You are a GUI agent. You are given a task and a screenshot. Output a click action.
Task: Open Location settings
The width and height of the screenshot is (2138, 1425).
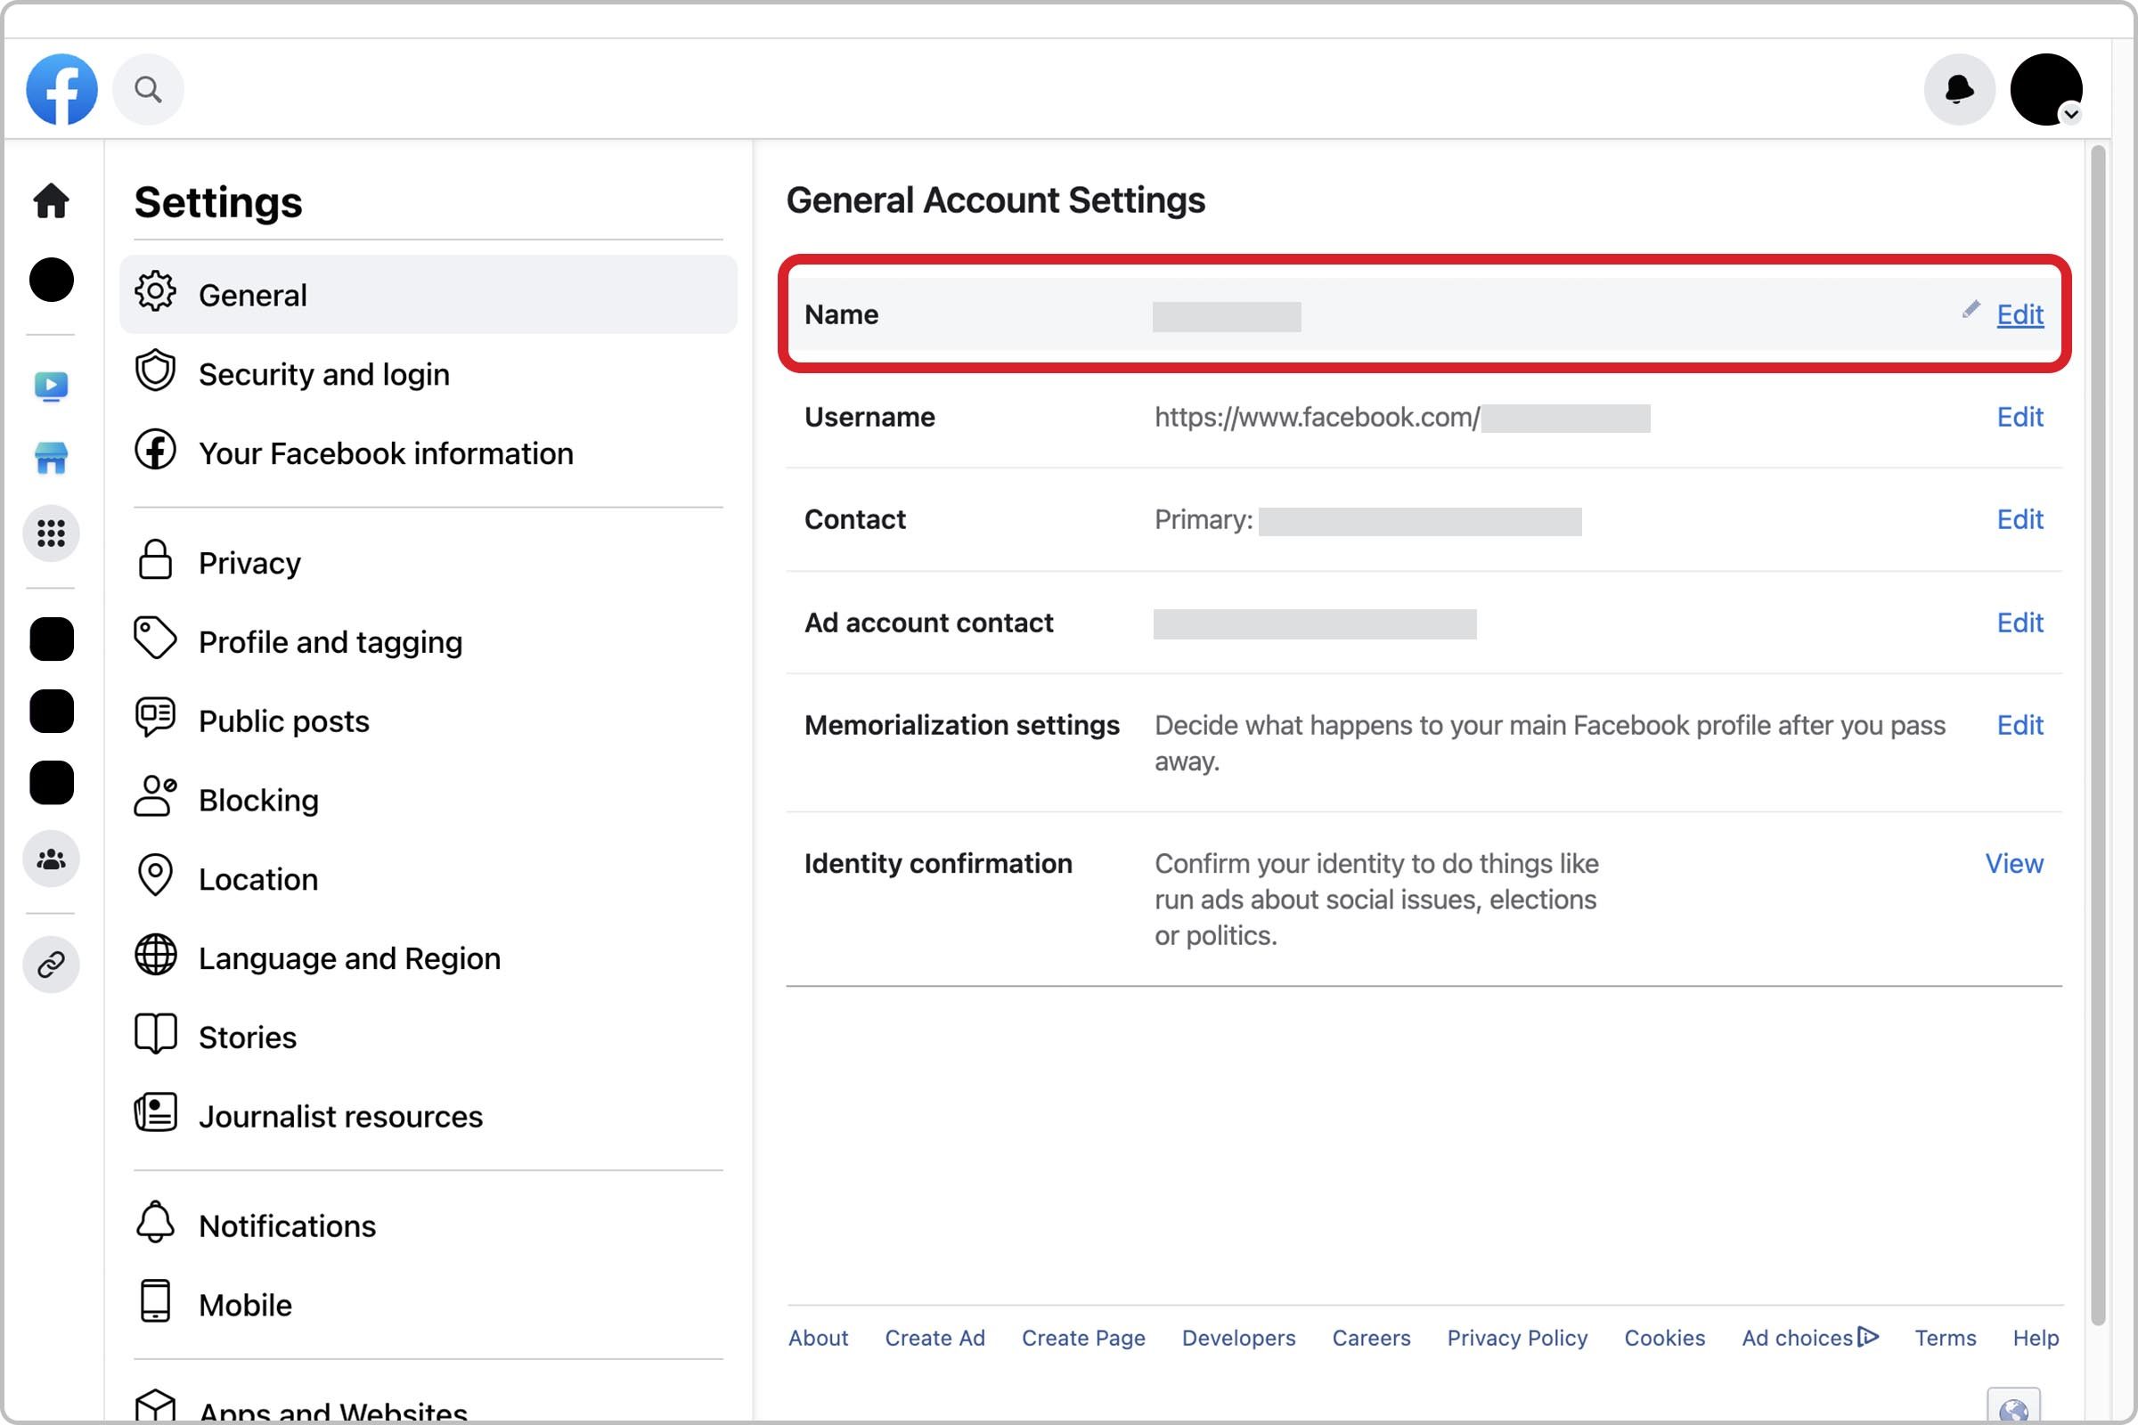pos(428,879)
